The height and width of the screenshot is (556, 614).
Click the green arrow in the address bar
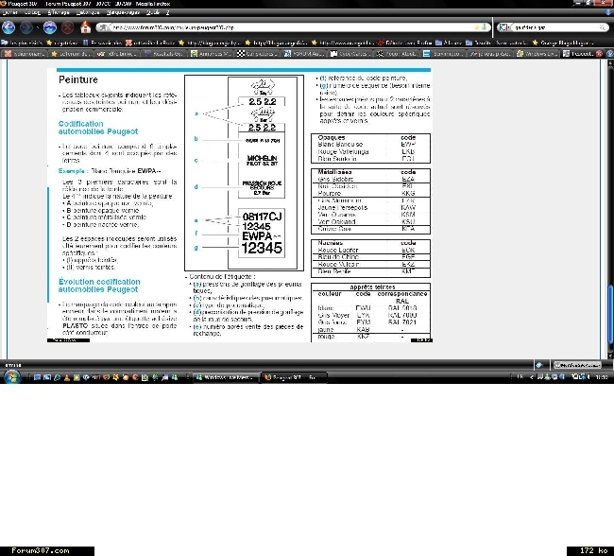tap(484, 27)
